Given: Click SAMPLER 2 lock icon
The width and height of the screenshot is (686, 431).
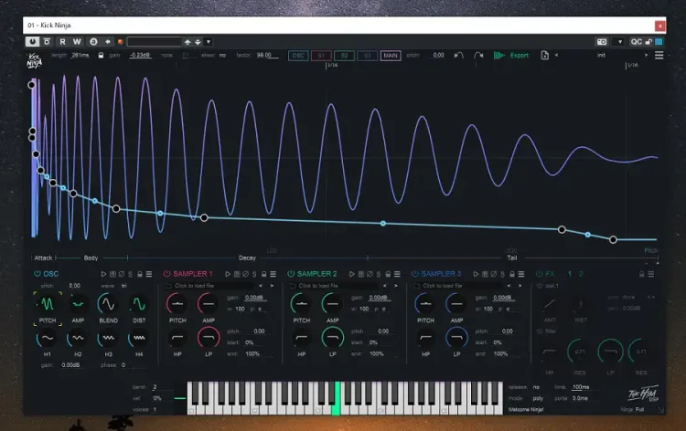Looking at the screenshot, I should (388, 274).
